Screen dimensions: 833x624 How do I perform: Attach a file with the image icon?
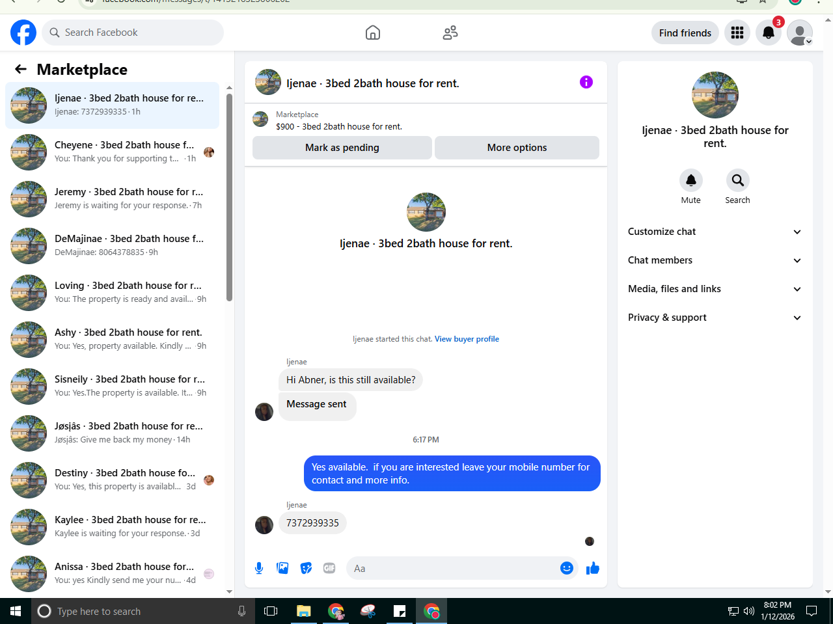pyautogui.click(x=282, y=568)
